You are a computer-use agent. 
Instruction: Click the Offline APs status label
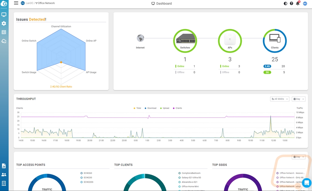226,72
